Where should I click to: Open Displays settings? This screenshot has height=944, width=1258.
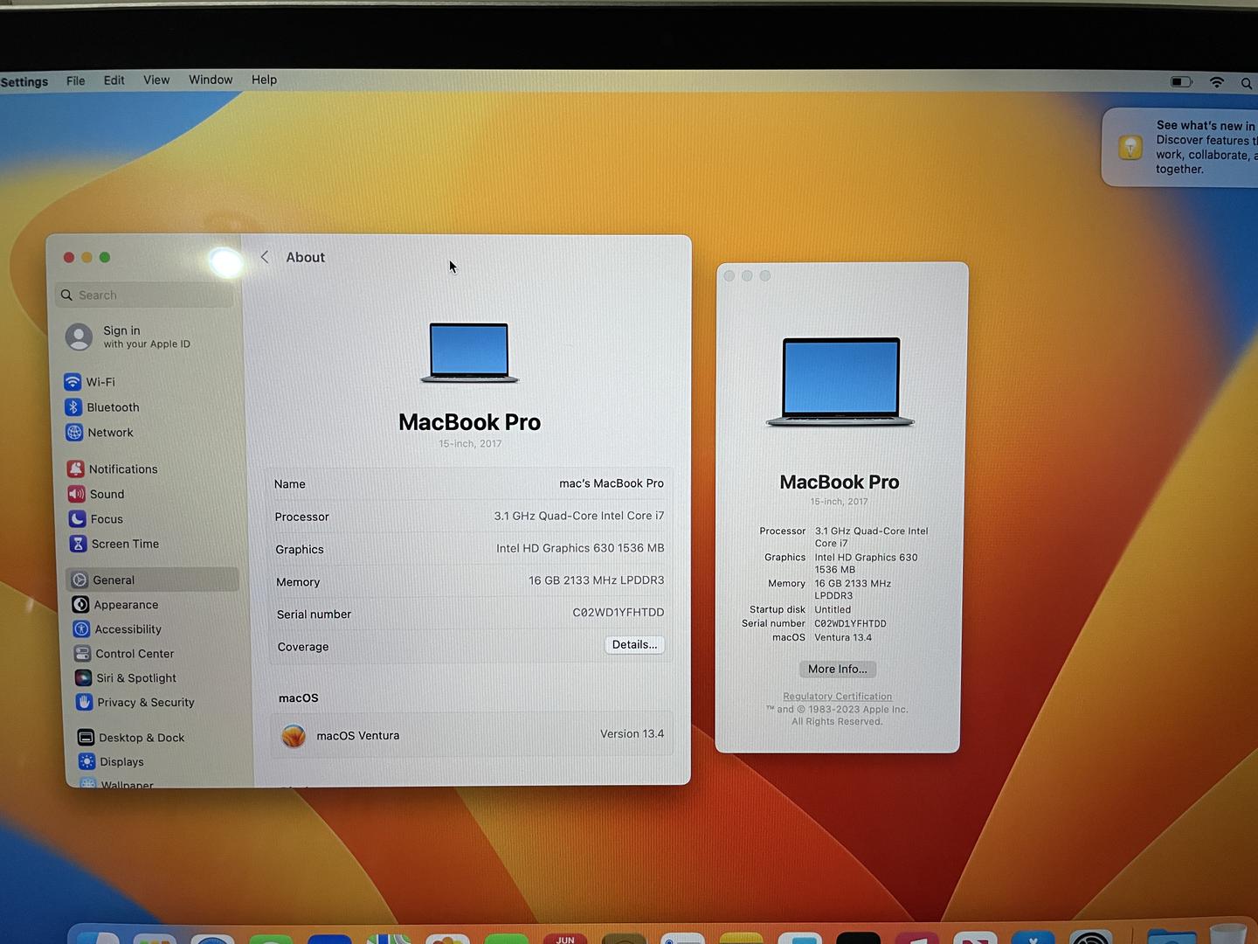click(x=121, y=761)
